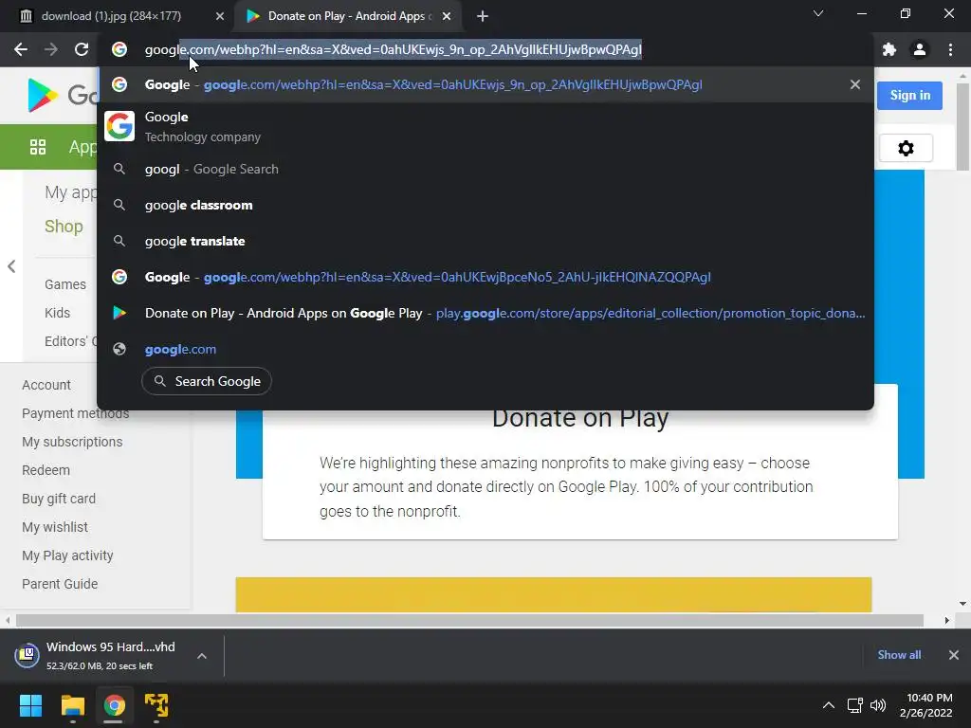The width and height of the screenshot is (971, 728).
Task: Open the yellow taskbar app icon
Action: coord(156,705)
